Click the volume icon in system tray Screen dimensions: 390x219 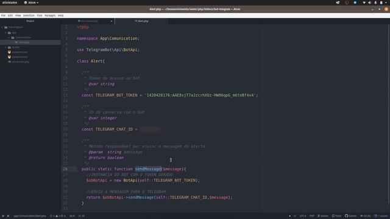point(370,2)
